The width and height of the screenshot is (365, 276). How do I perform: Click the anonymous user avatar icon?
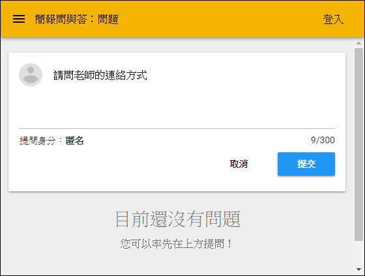[x=31, y=75]
